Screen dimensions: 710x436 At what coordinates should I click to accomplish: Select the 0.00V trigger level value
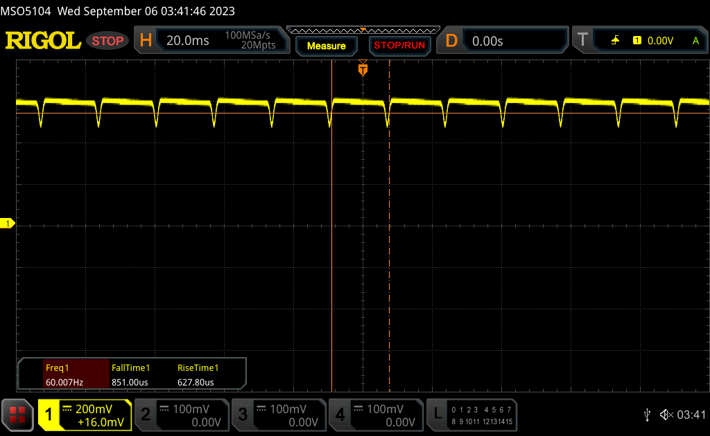click(x=660, y=41)
